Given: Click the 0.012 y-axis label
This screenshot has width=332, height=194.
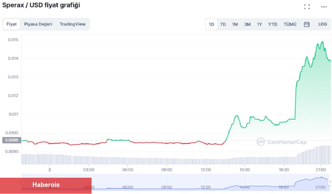Looking at the screenshot, I should pos(13,96).
